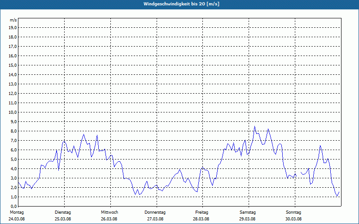Click the 0,0 y-axis label

point(14,207)
